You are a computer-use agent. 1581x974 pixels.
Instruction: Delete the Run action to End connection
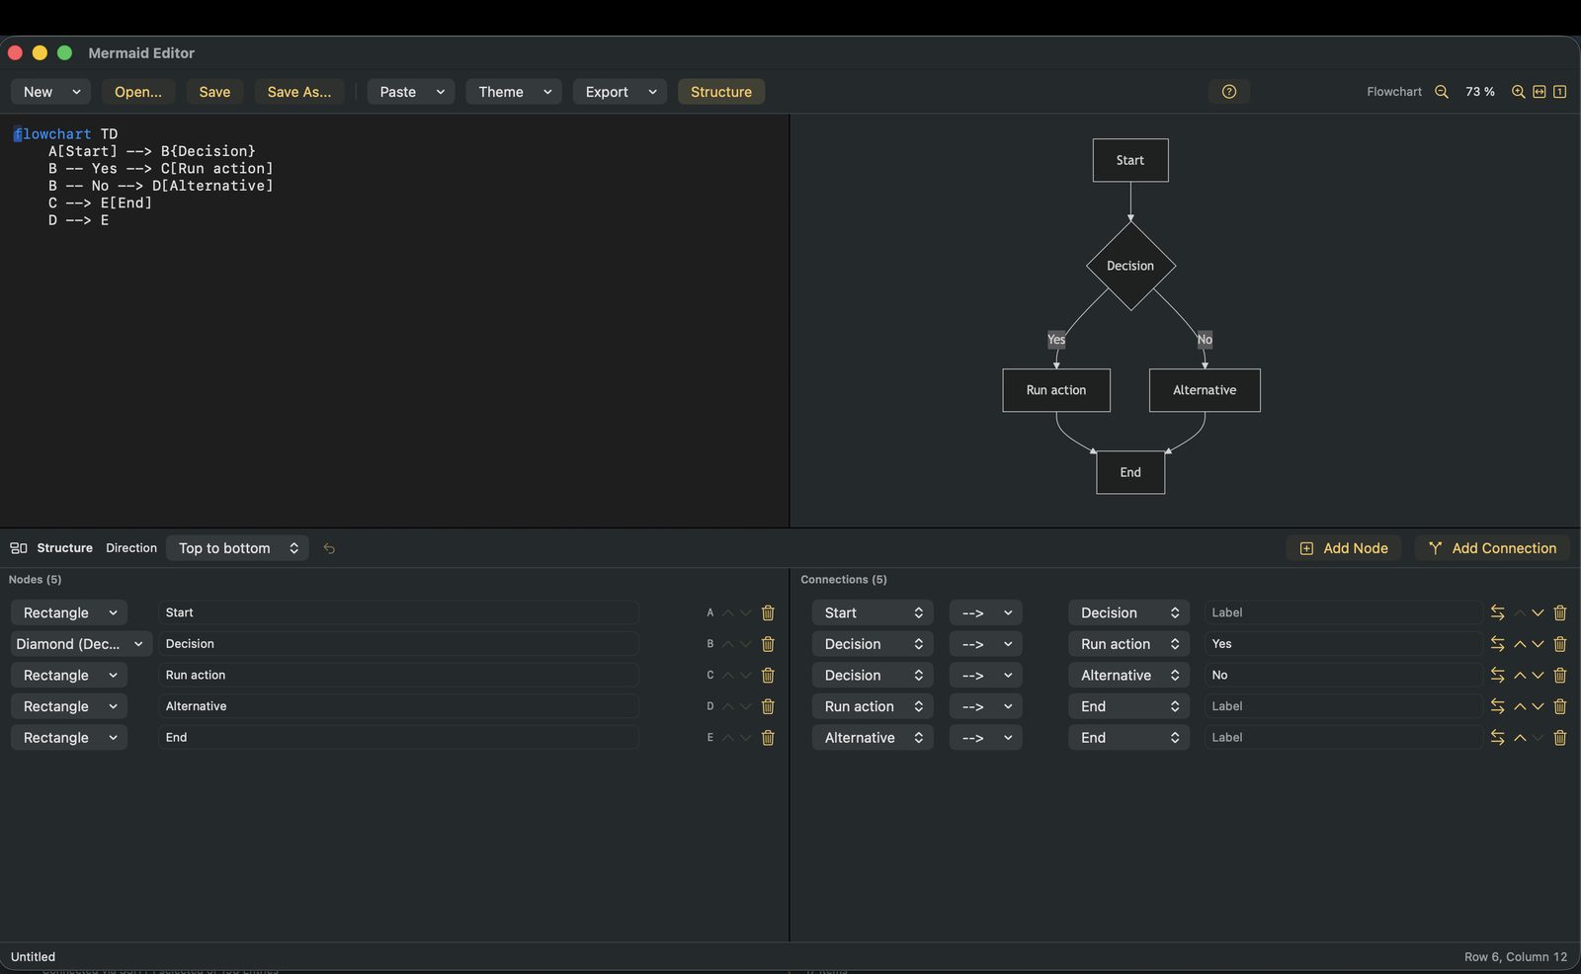point(1560,706)
